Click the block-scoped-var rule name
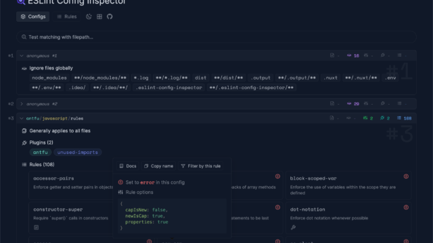Image resolution: width=433 pixels, height=243 pixels. point(313,178)
